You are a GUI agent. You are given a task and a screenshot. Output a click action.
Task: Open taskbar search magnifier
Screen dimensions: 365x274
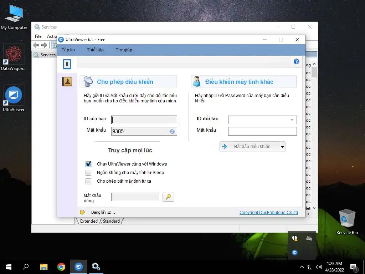pyautogui.click(x=26, y=267)
